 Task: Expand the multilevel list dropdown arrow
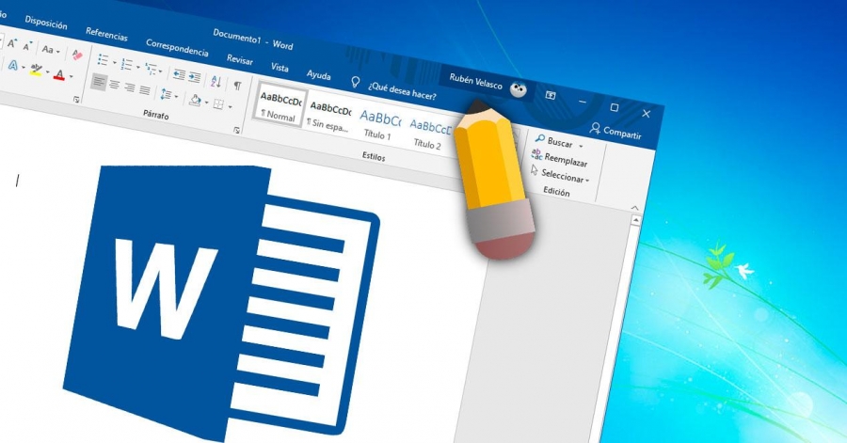coord(160,71)
